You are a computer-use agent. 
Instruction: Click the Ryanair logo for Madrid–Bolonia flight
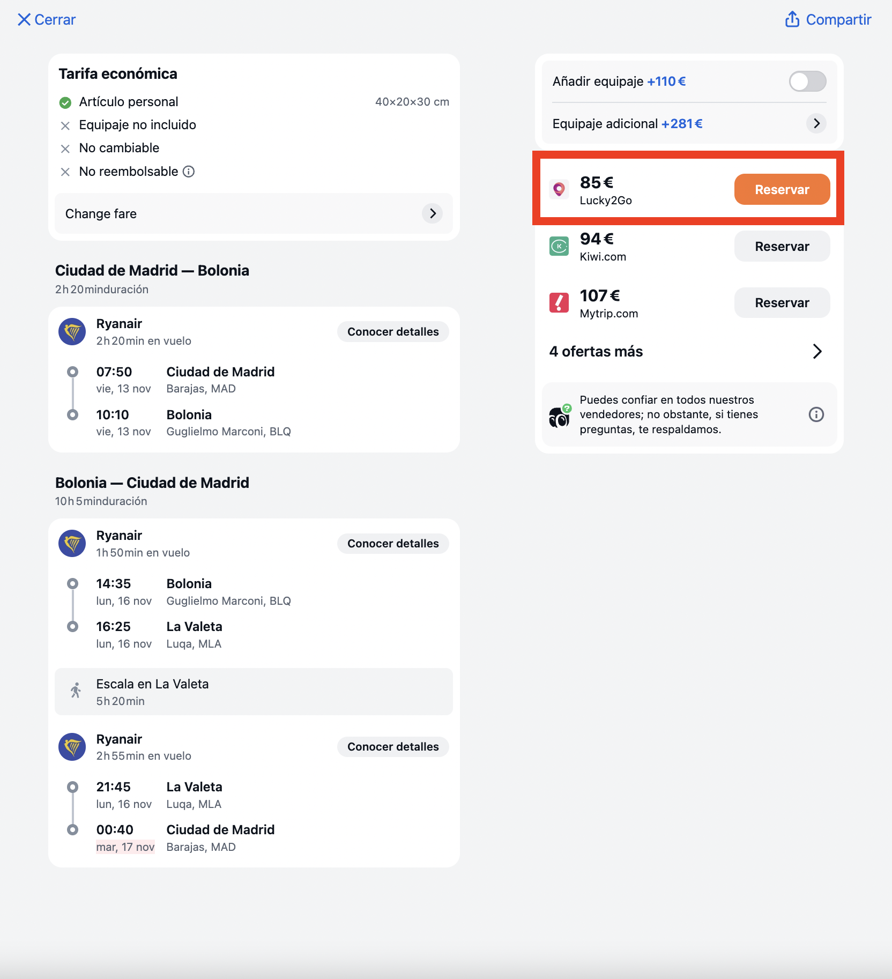(72, 332)
